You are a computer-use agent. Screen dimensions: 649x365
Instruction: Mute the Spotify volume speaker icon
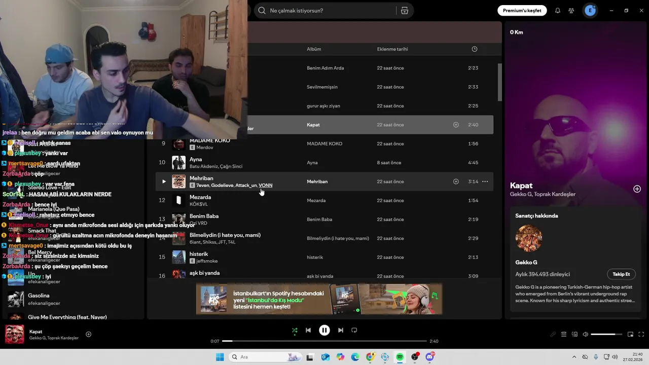click(586, 334)
